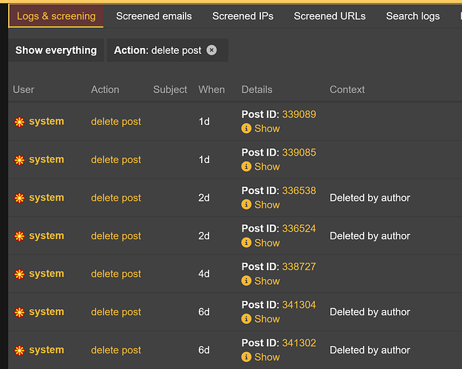This screenshot has height=369, width=462.
Task: Click the User column header
Action: (24, 89)
